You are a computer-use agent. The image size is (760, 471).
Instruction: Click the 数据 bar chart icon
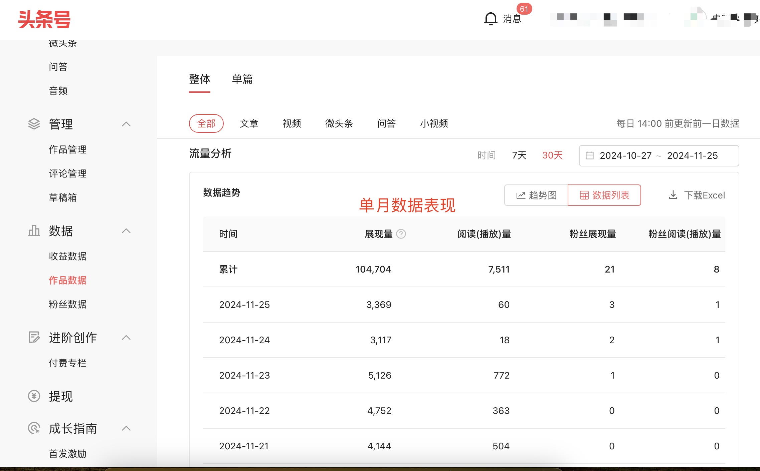coord(34,231)
